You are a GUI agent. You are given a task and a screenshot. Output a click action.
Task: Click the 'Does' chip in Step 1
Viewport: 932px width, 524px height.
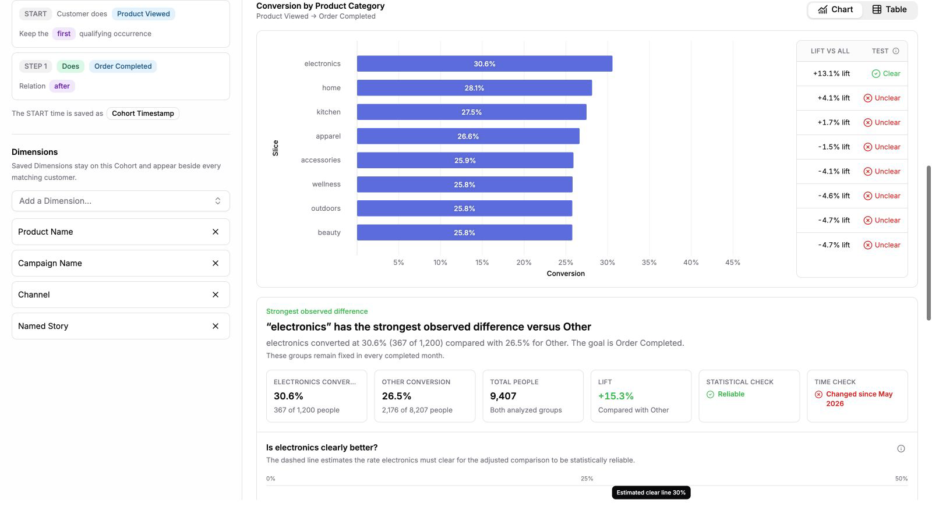(70, 66)
